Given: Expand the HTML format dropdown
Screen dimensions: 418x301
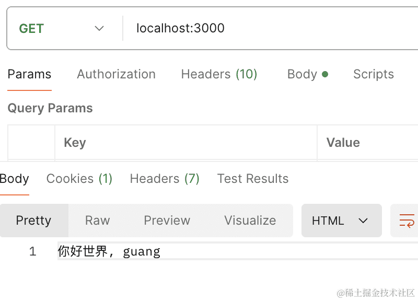Looking at the screenshot, I should 341,221.
